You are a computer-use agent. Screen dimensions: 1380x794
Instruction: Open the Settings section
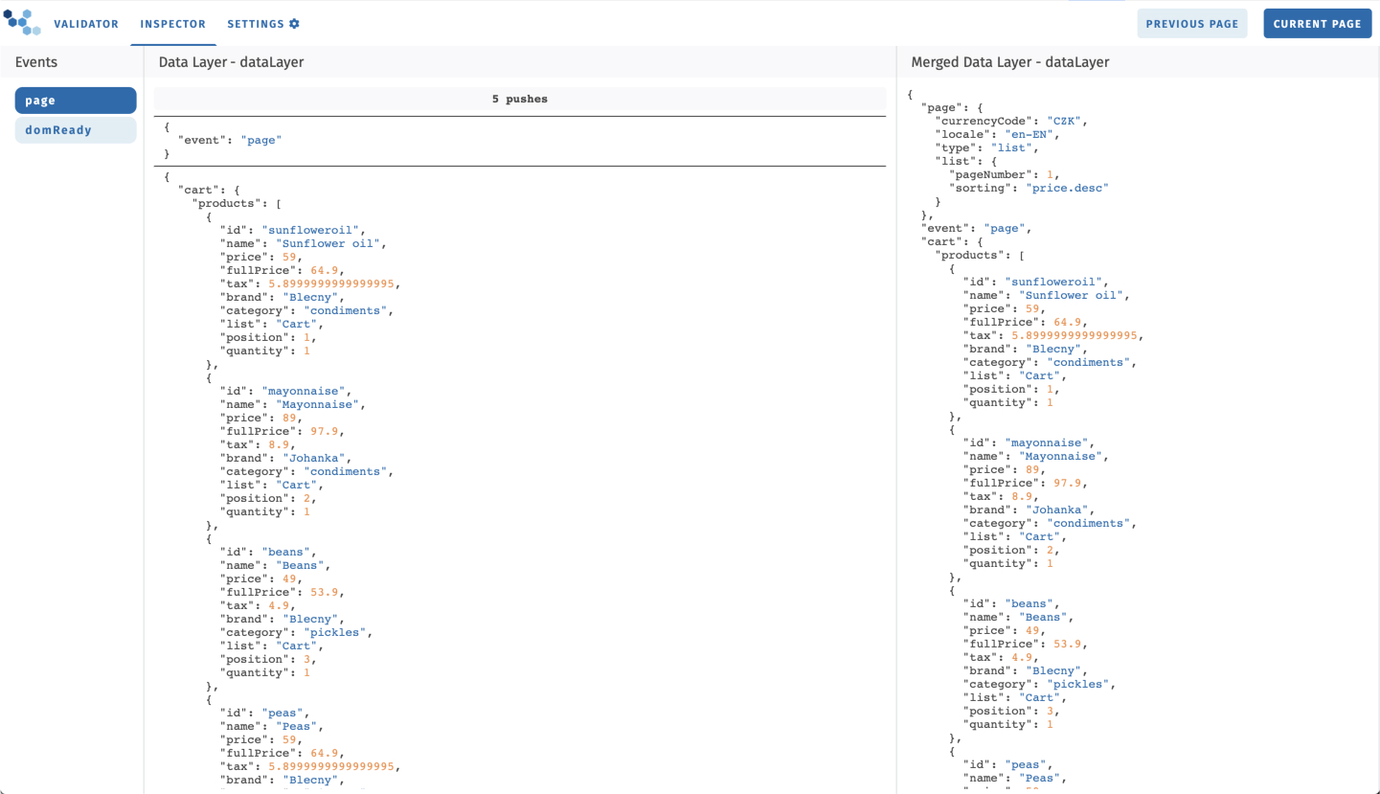pos(255,24)
